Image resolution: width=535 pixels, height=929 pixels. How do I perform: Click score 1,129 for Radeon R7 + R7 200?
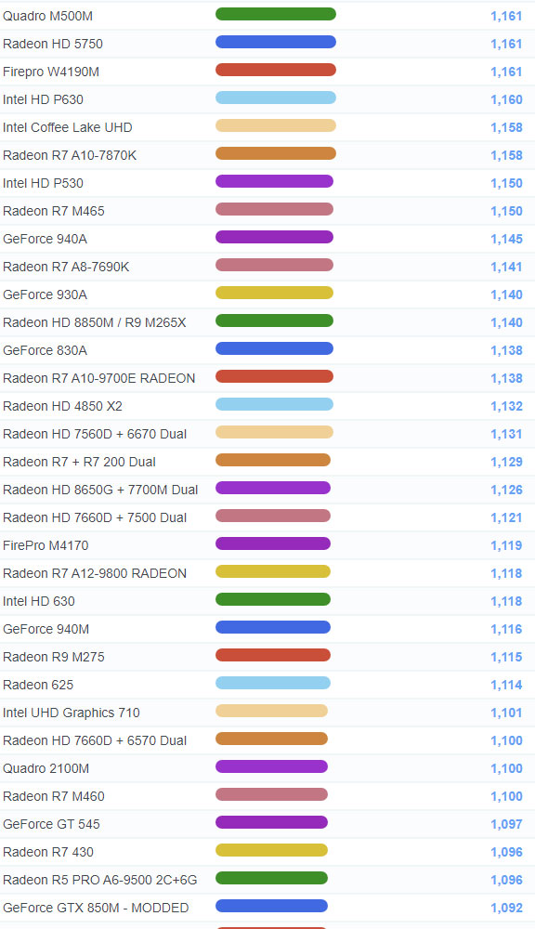pos(506,462)
